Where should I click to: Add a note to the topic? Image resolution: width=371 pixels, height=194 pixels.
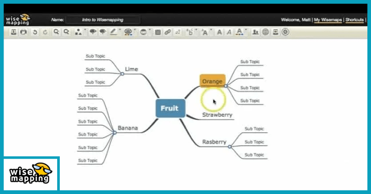pos(158,32)
